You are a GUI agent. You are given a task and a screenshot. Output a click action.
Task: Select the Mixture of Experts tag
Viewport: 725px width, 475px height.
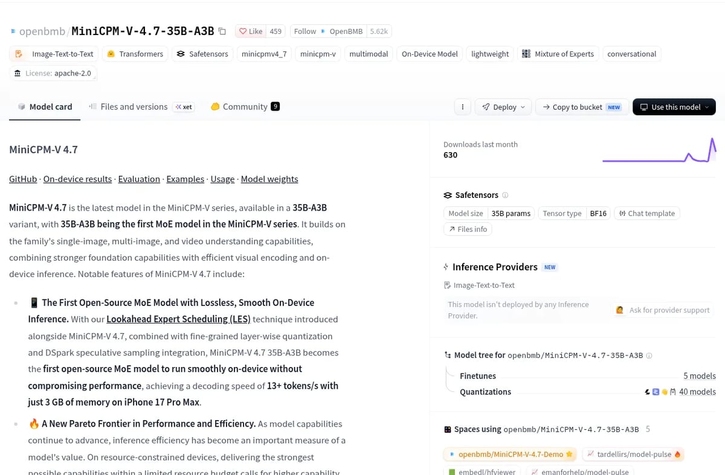[558, 54]
